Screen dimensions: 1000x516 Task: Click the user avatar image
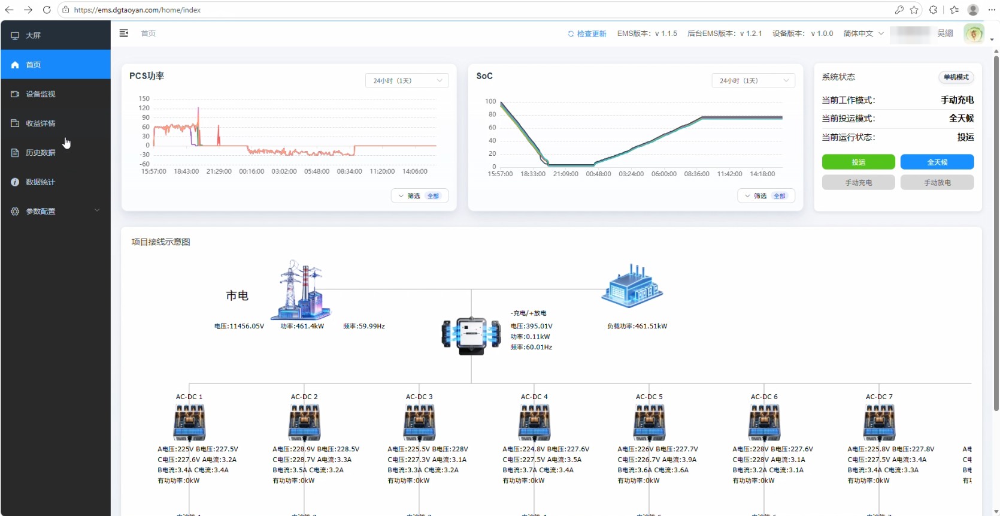[x=974, y=34]
